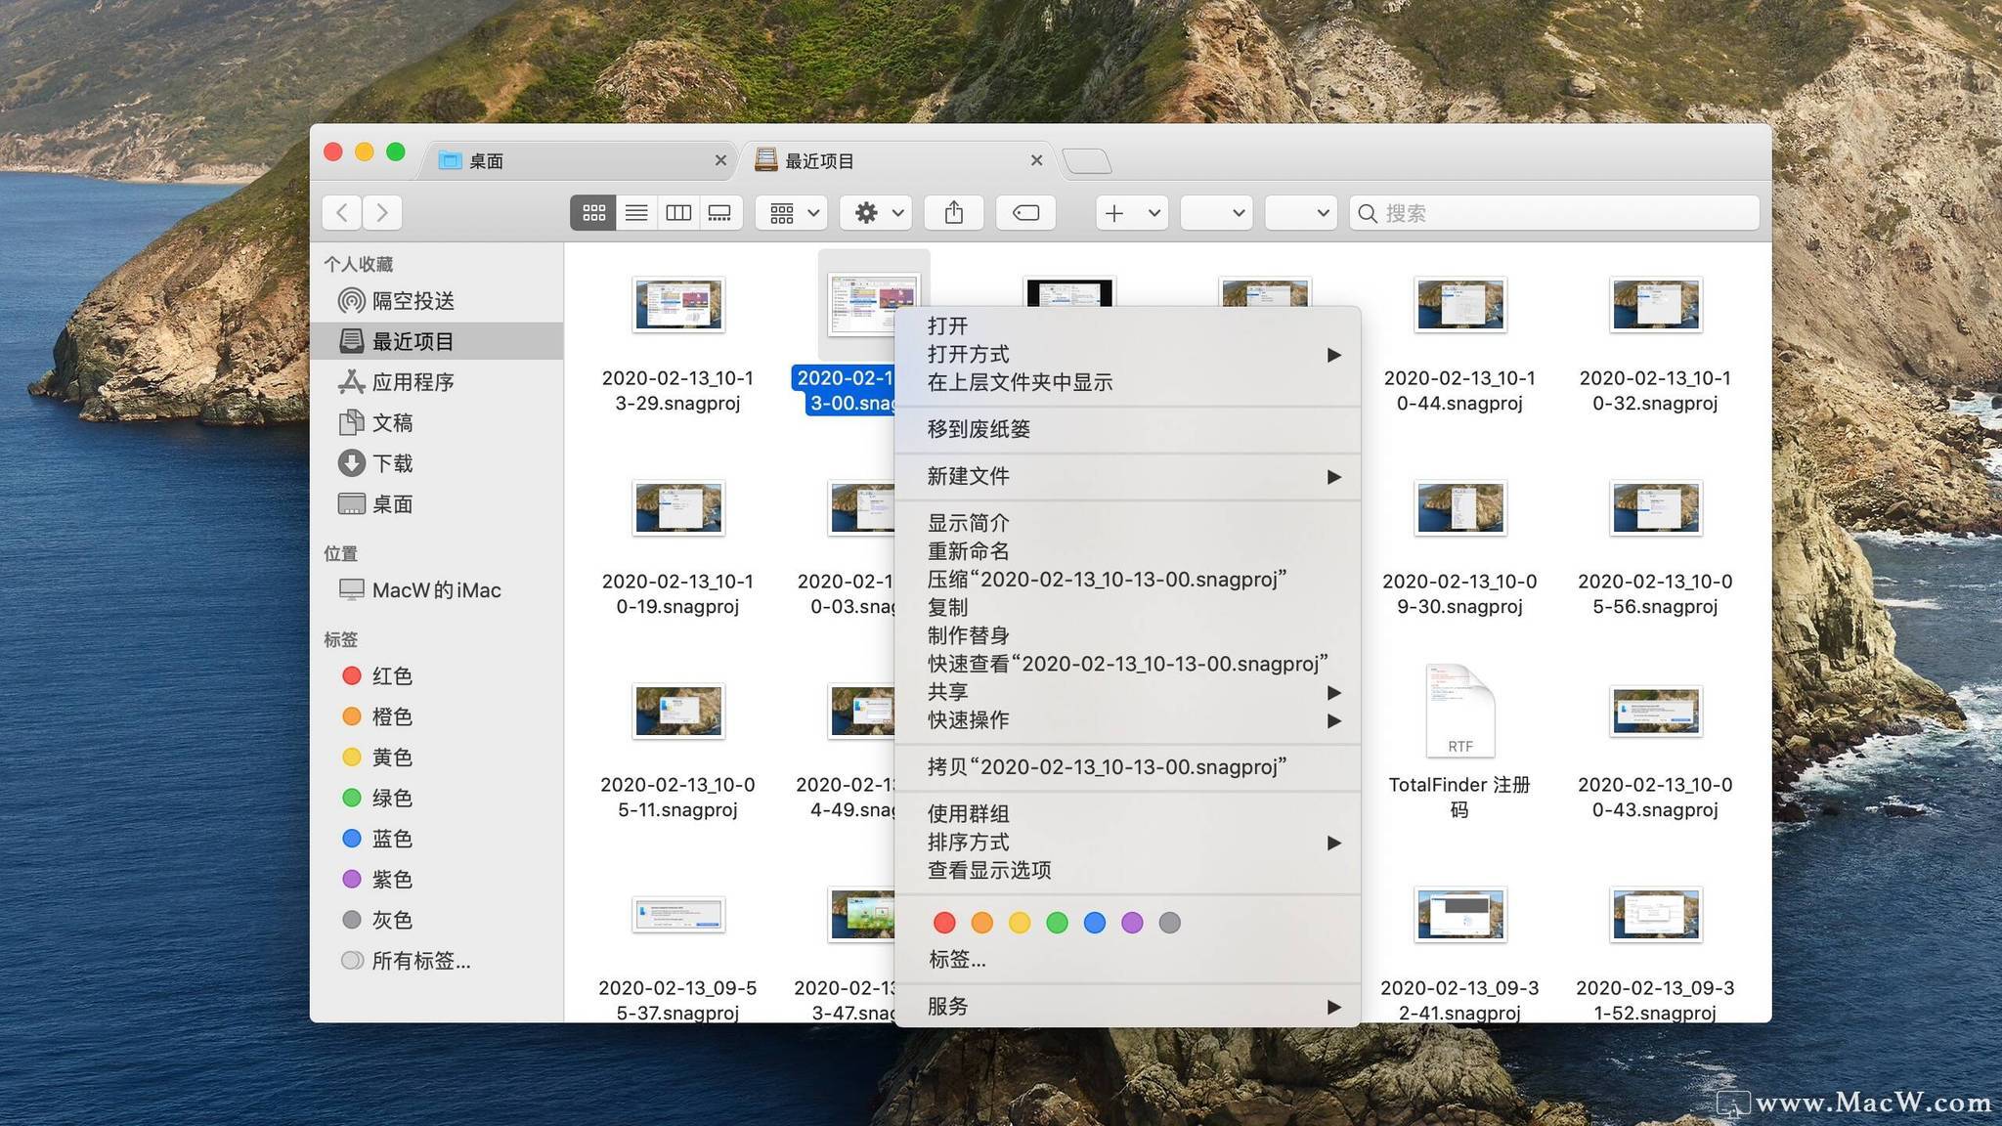Choose 查看显示选项
The image size is (2002, 1126).
[1127, 870]
